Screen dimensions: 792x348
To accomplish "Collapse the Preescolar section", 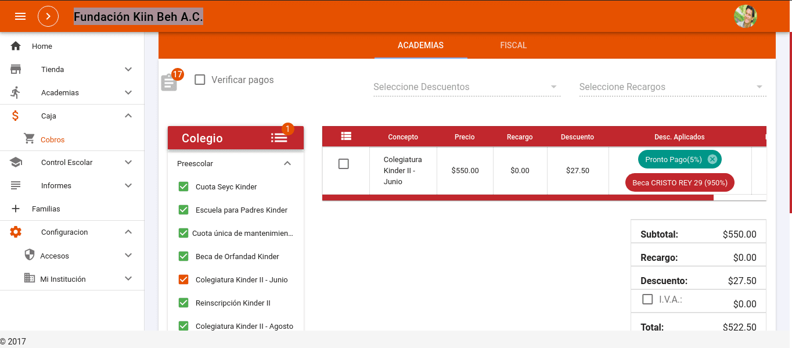I will (x=287, y=163).
